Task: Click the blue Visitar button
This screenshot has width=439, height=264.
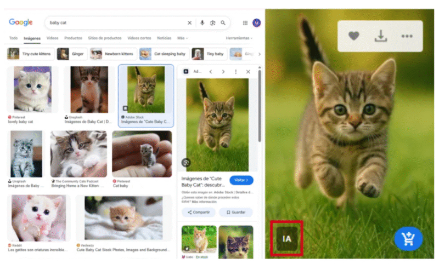Action: click(241, 180)
